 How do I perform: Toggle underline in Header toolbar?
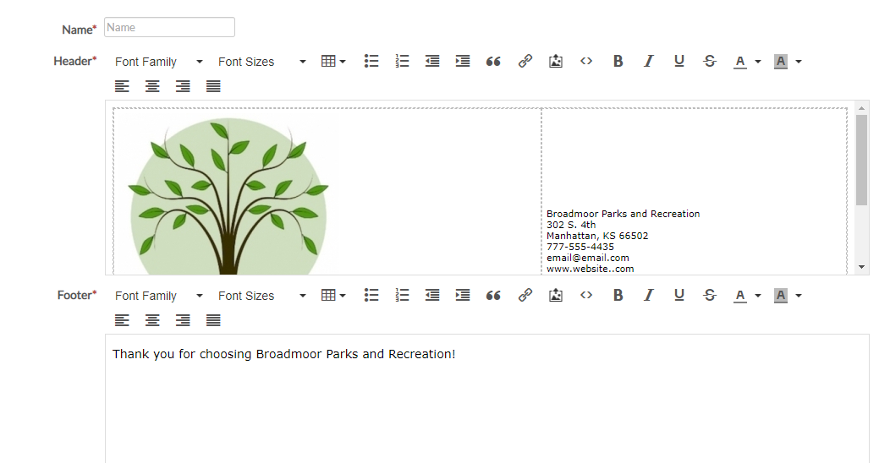click(678, 61)
